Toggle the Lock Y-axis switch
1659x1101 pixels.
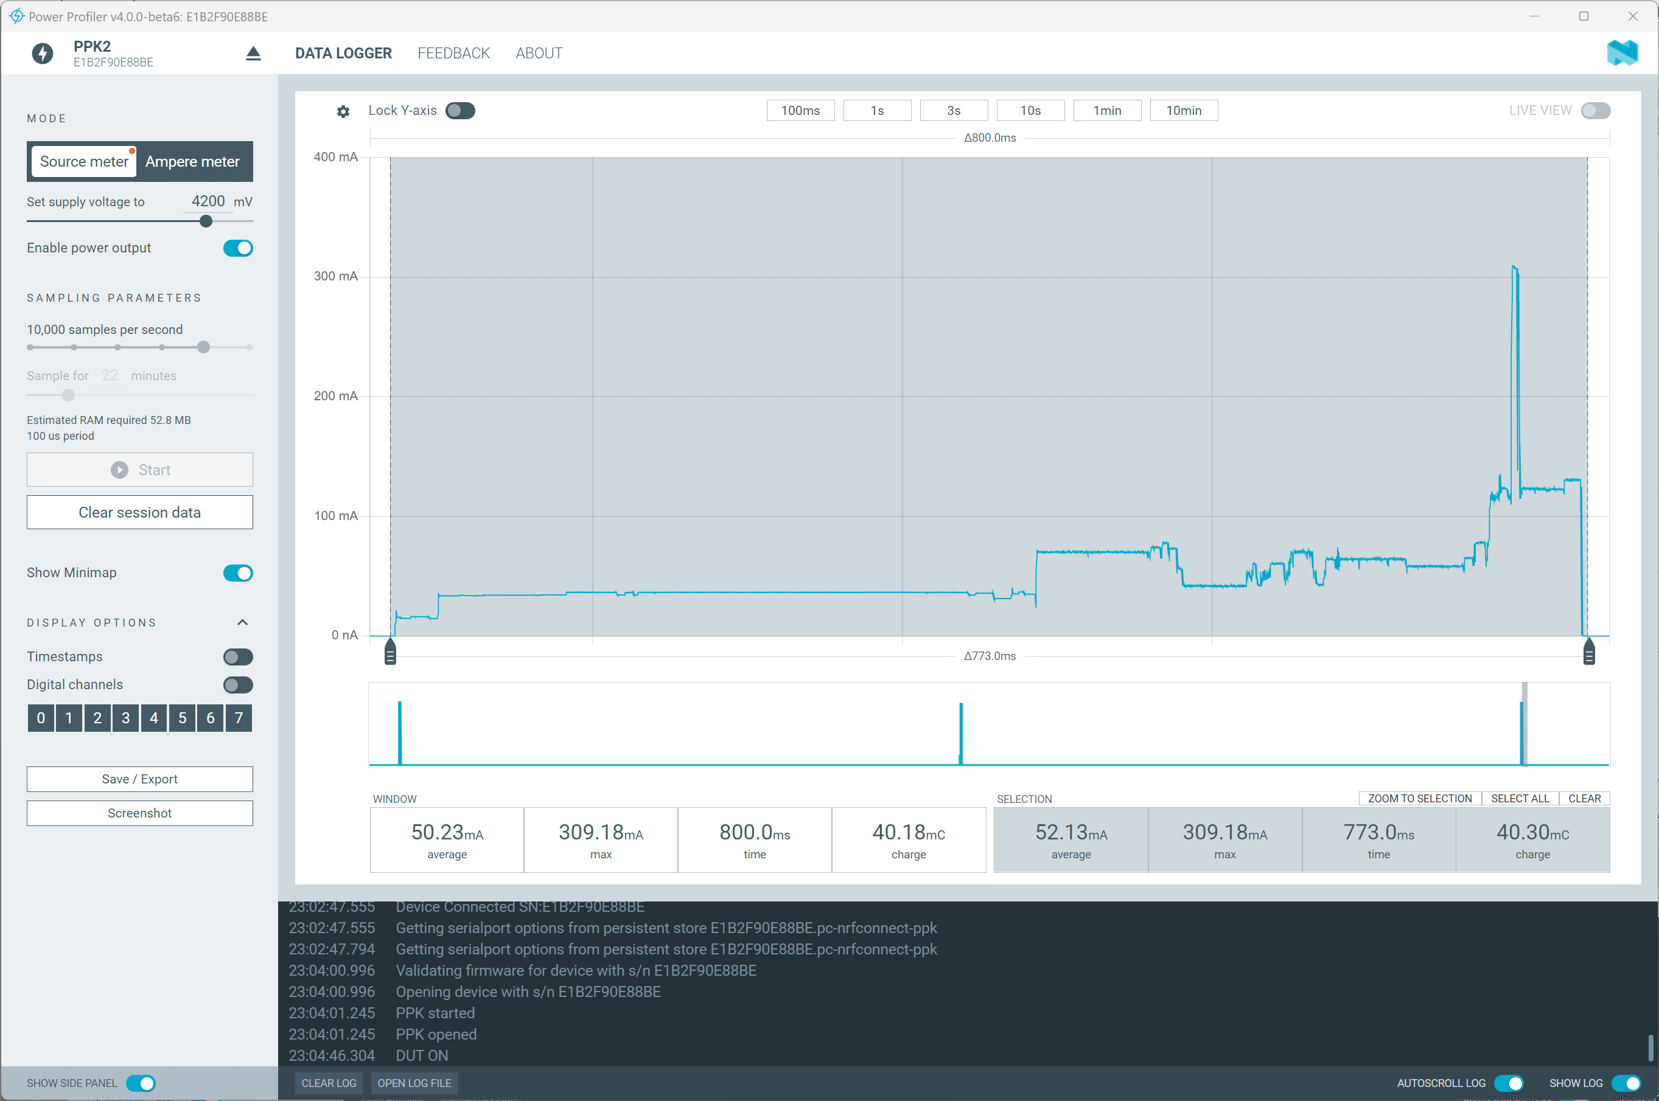coord(460,111)
